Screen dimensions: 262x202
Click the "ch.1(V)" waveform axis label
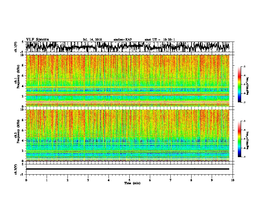click(16, 47)
